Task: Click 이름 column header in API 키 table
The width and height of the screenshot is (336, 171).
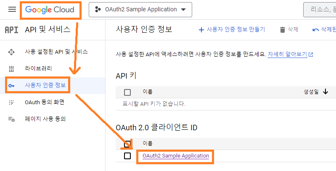Action: point(148,92)
